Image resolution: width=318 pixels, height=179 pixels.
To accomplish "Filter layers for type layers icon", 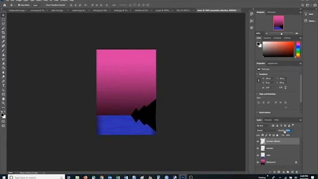I will 281,126.
